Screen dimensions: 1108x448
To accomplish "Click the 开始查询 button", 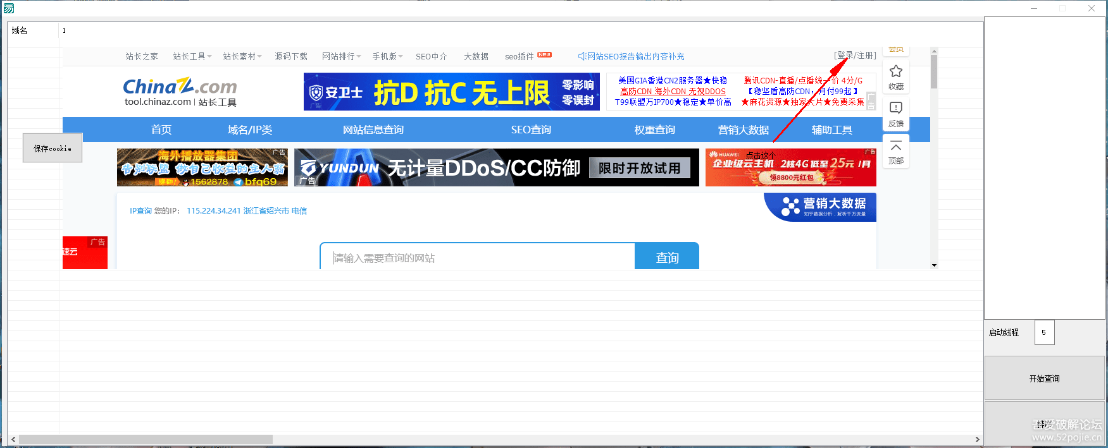I will (1045, 378).
